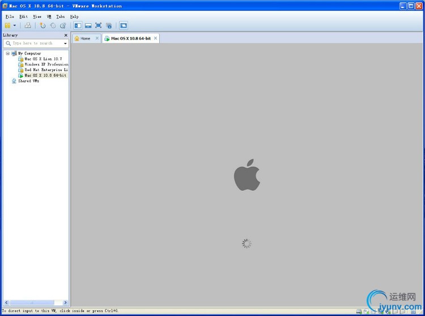The height and width of the screenshot is (316, 425).
Task: Open the Tabs menu
Action: coord(61,16)
